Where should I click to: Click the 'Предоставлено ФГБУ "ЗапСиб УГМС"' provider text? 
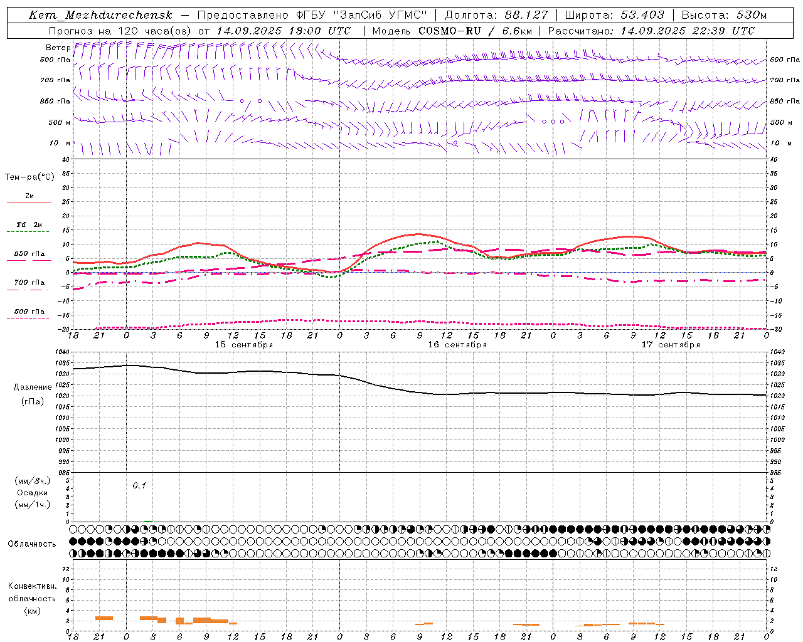coord(312,15)
